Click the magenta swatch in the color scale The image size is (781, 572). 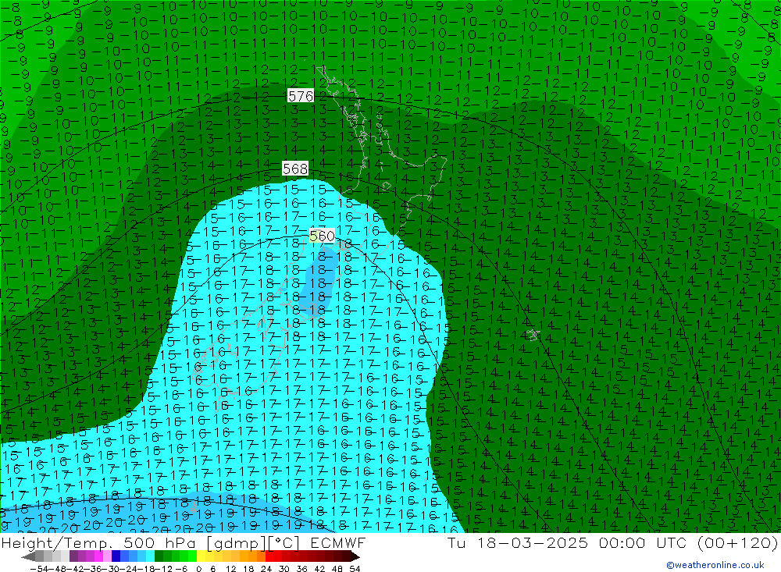(99, 556)
